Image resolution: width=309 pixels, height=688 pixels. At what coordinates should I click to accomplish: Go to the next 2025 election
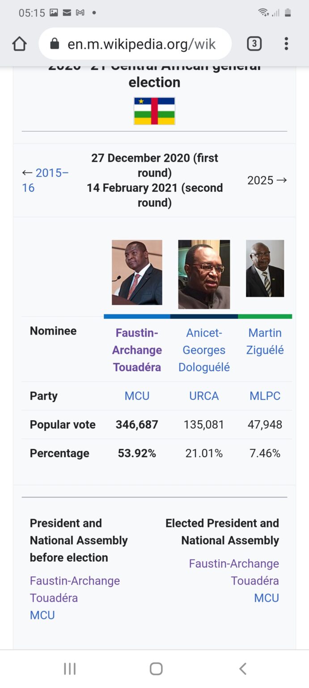tap(267, 180)
